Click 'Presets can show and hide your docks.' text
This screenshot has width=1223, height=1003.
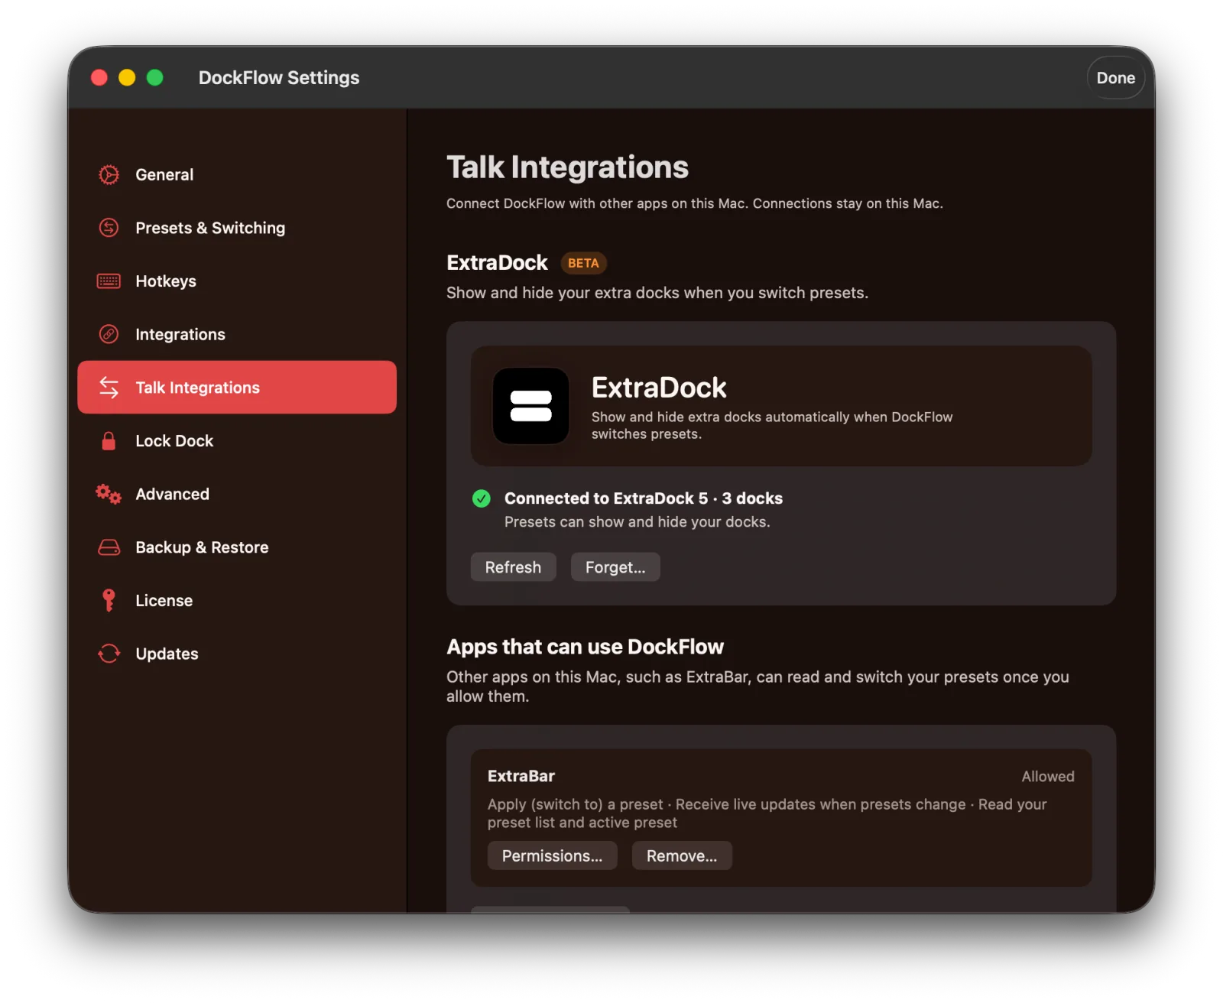point(637,522)
